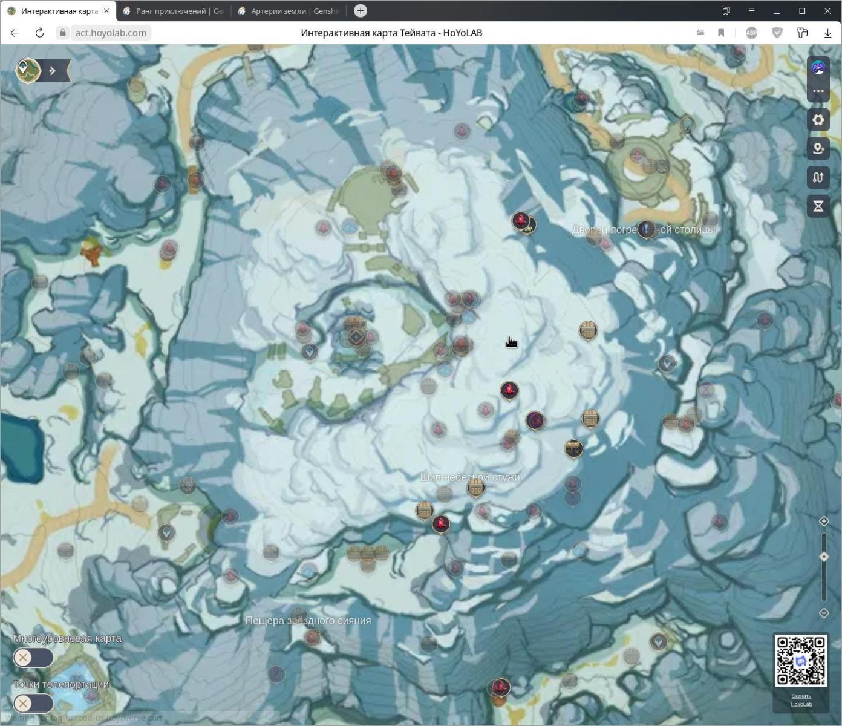Click the HoYoLAB QR code image
This screenshot has height=726, width=842.
[801, 661]
